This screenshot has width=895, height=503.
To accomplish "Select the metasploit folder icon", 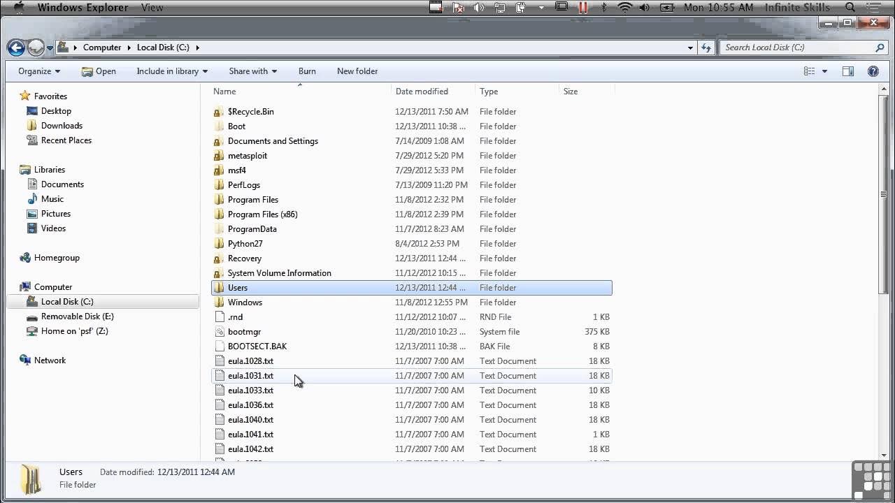I will pos(219,156).
